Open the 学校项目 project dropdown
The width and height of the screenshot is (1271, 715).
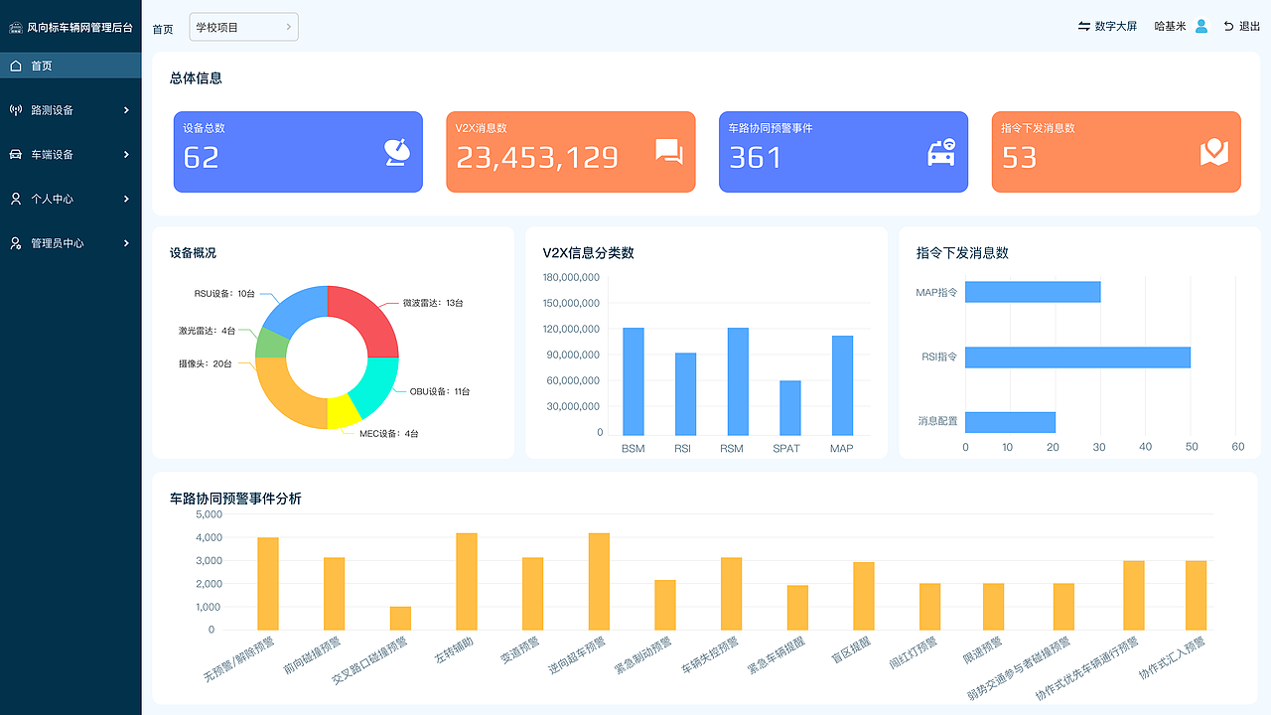(244, 27)
